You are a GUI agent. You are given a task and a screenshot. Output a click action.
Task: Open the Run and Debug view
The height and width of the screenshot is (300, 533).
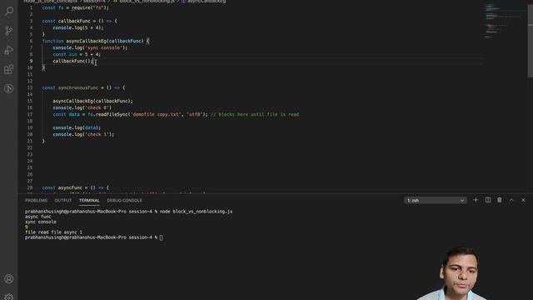[9, 50]
